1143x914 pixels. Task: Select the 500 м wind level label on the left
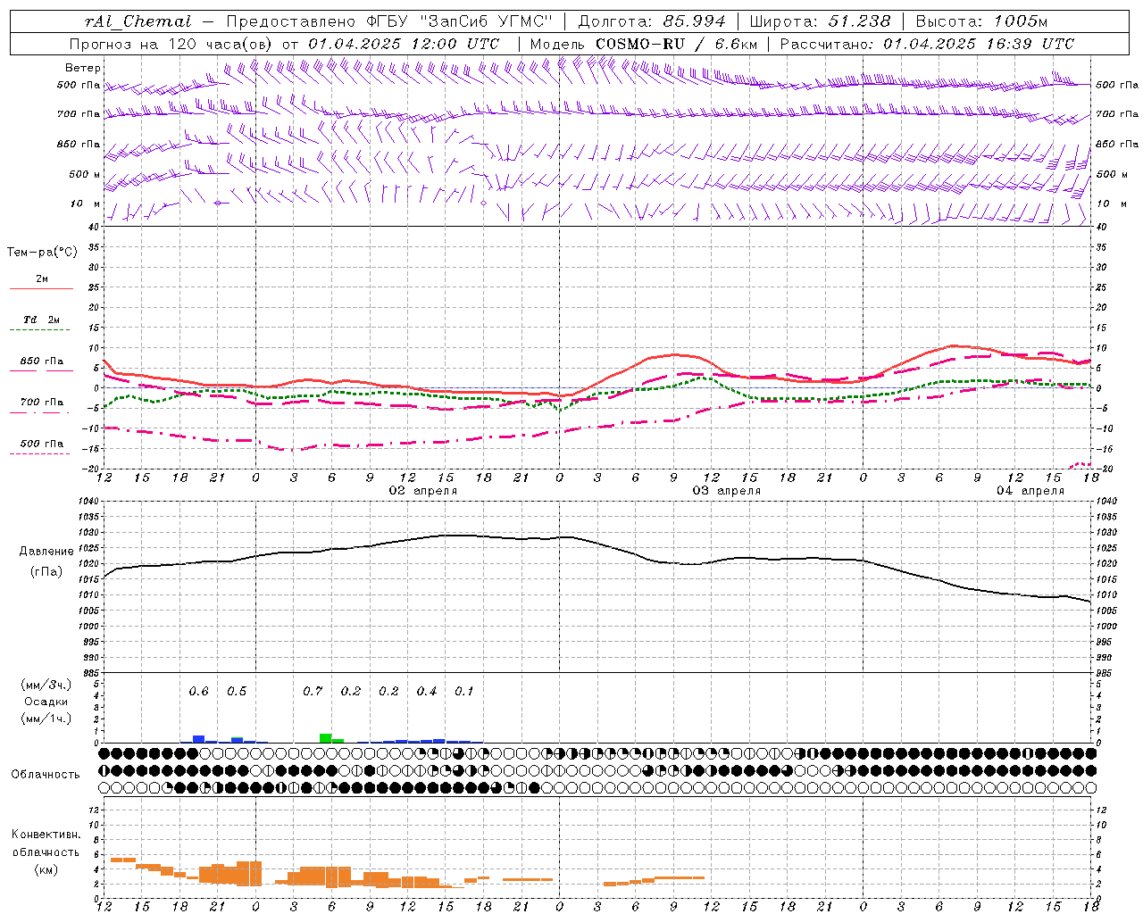[x=85, y=174]
